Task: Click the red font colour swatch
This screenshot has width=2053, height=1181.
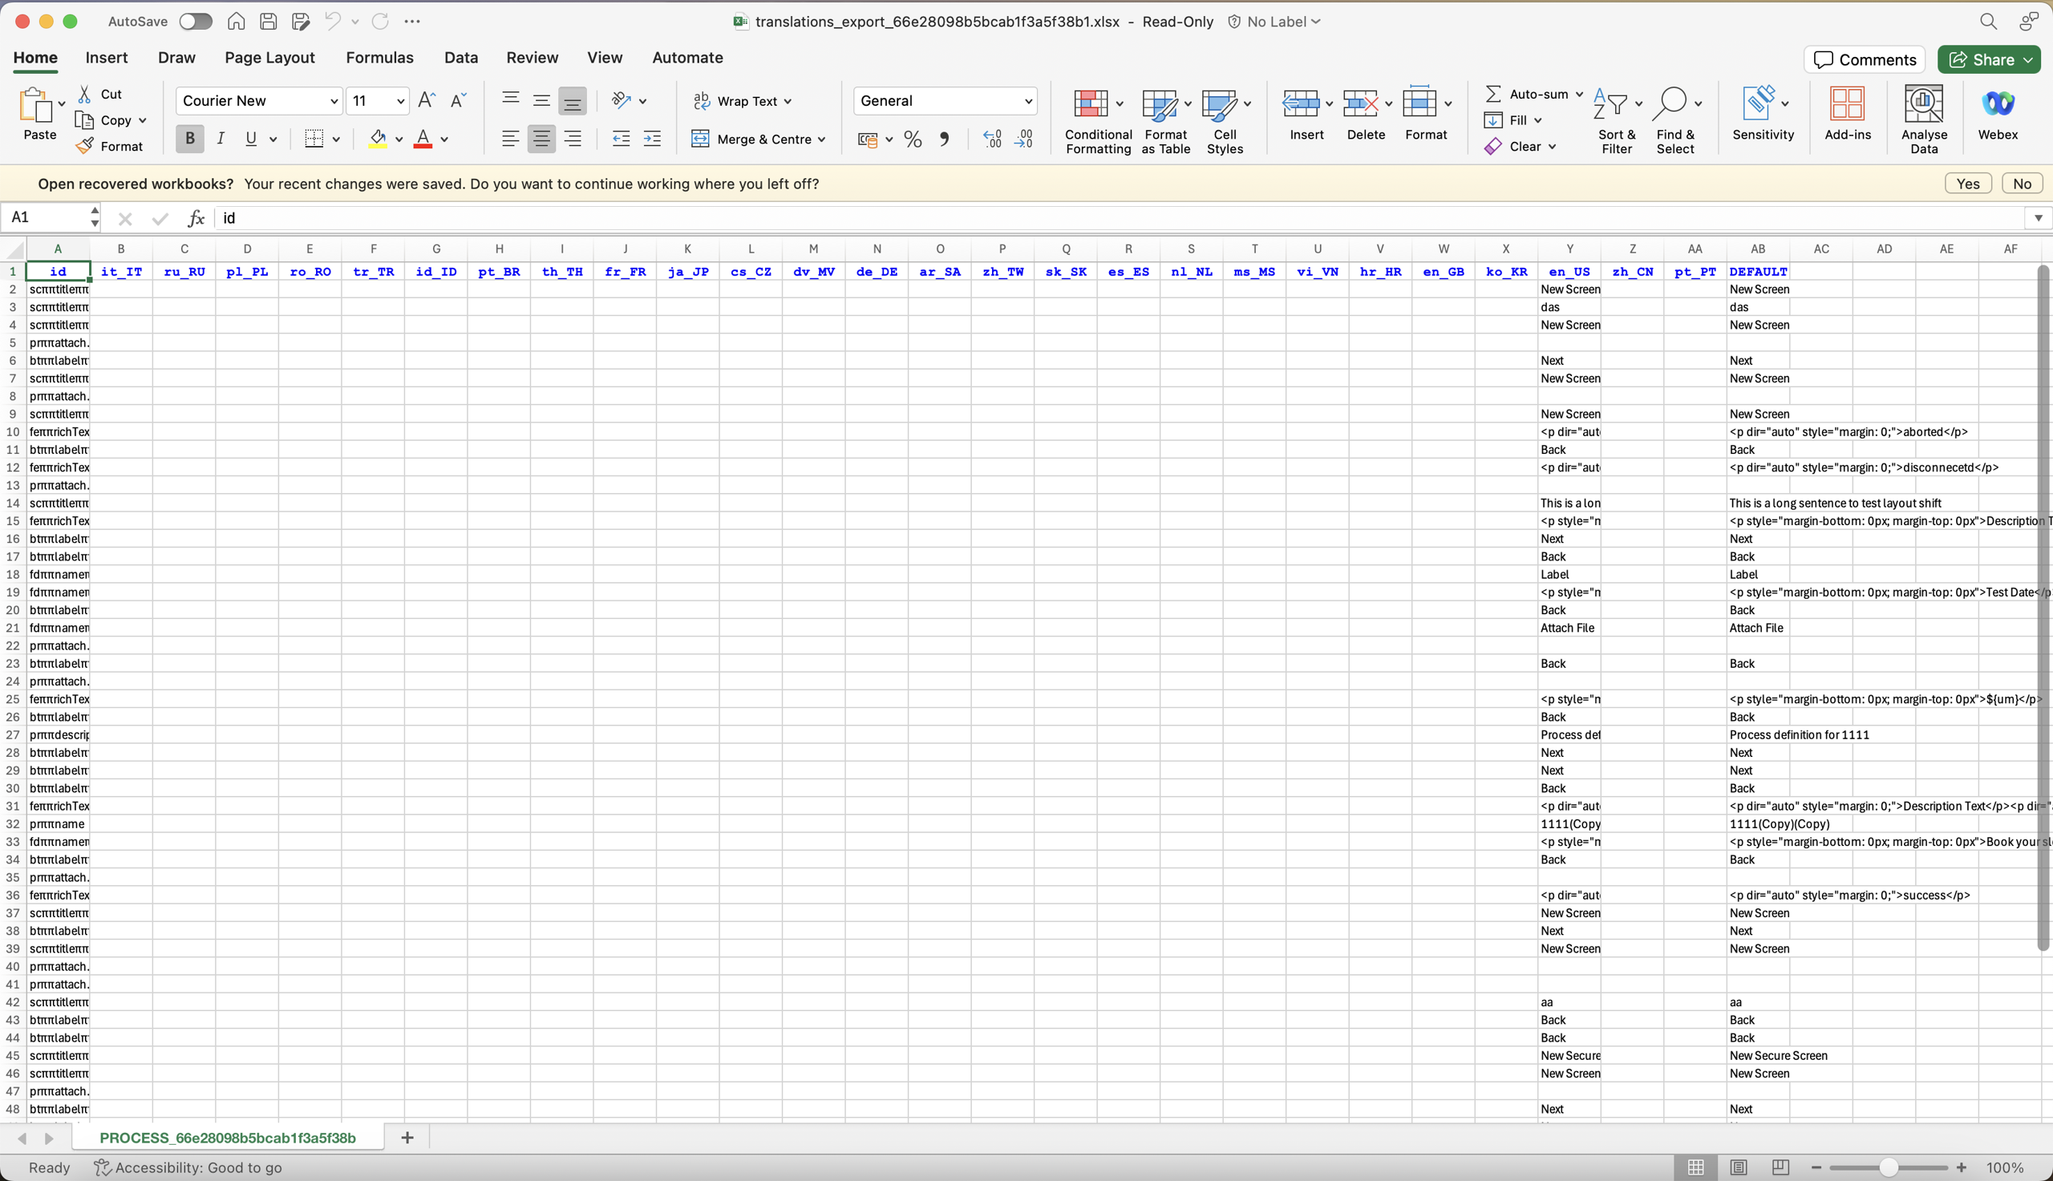Action: coord(423,140)
